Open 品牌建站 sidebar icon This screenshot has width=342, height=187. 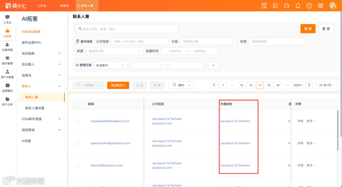click(x=7, y=88)
